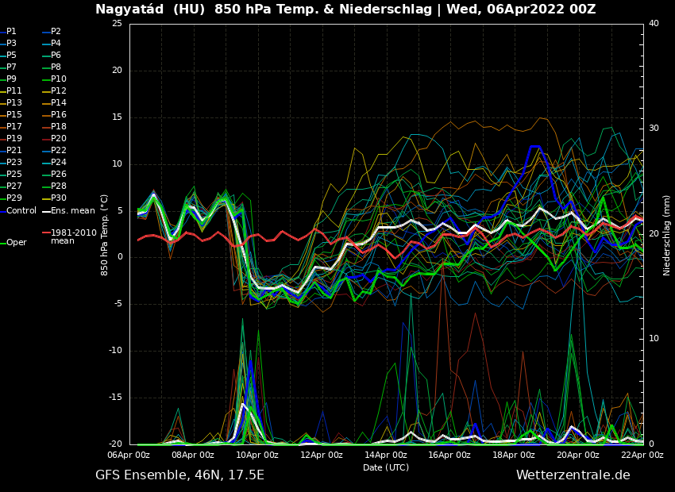Viewport: 675px width, 492px height.
Task: Click the 06Apr 00z start date label
Action: (129, 455)
